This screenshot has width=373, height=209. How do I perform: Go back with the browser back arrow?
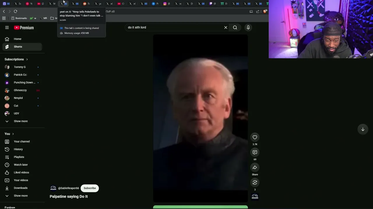click(x=4, y=11)
